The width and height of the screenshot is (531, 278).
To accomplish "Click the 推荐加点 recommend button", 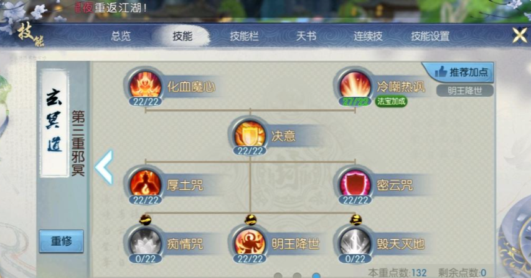I will point(459,72).
